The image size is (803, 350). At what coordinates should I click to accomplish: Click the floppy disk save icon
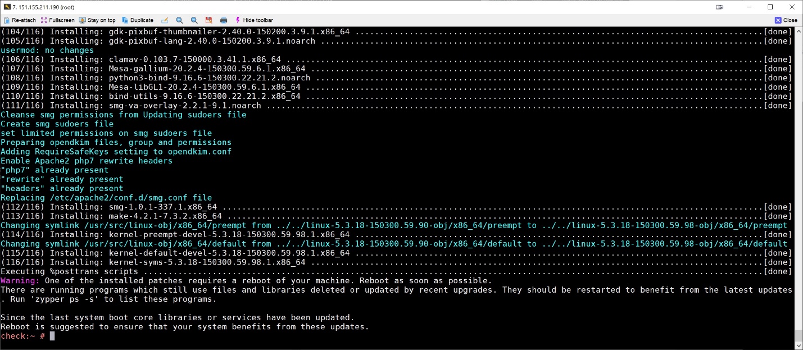pyautogui.click(x=208, y=20)
